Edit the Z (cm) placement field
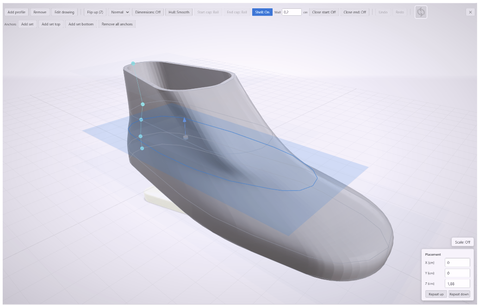Viewport: 479px width, 306px height. pyautogui.click(x=457, y=283)
